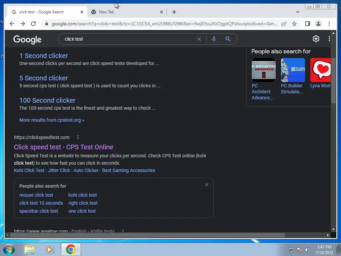This screenshot has height=256, width=341.
Task: Open PC Architect Advanced thumbnail
Action: point(264,70)
